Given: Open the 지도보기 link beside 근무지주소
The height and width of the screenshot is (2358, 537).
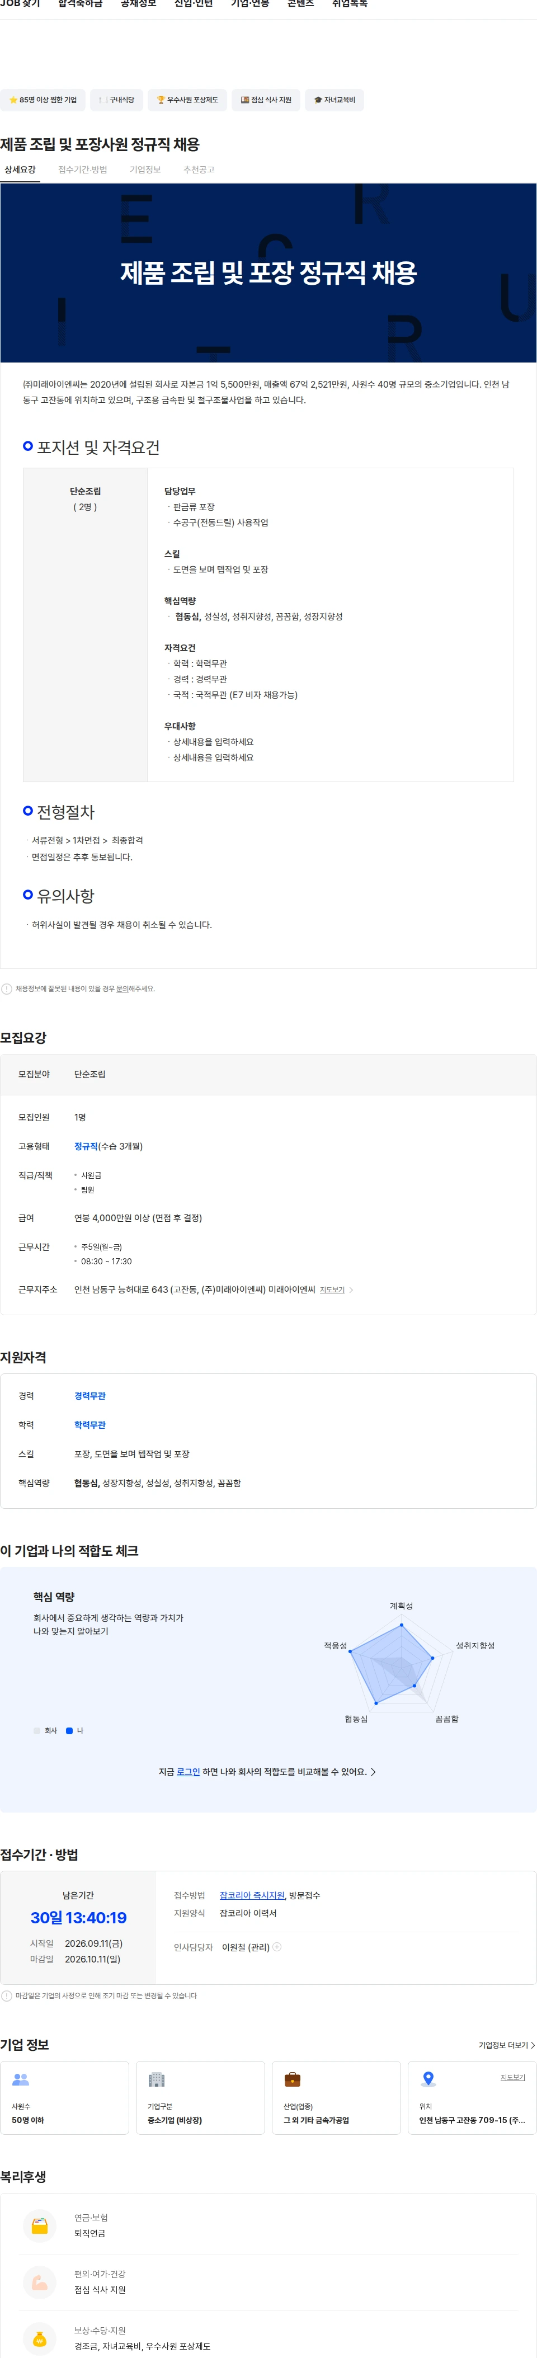Looking at the screenshot, I should point(332,1289).
